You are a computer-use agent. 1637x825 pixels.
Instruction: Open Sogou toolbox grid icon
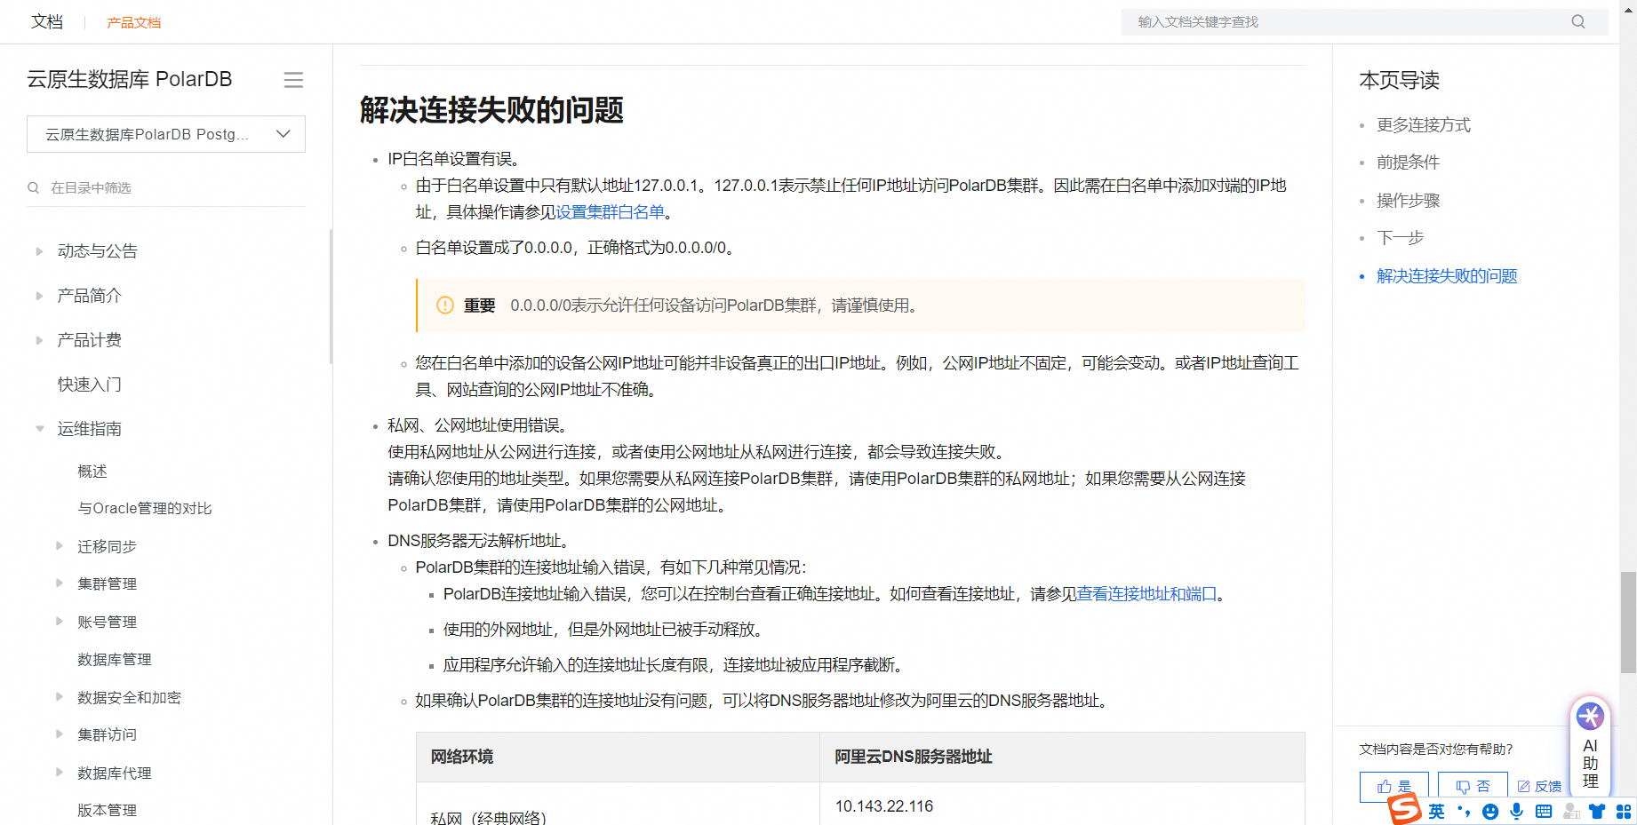pyautogui.click(x=1624, y=811)
